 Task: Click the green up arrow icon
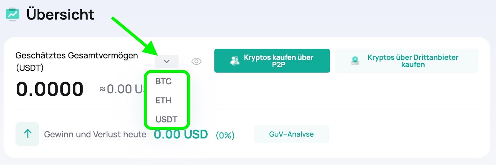pos(28,134)
